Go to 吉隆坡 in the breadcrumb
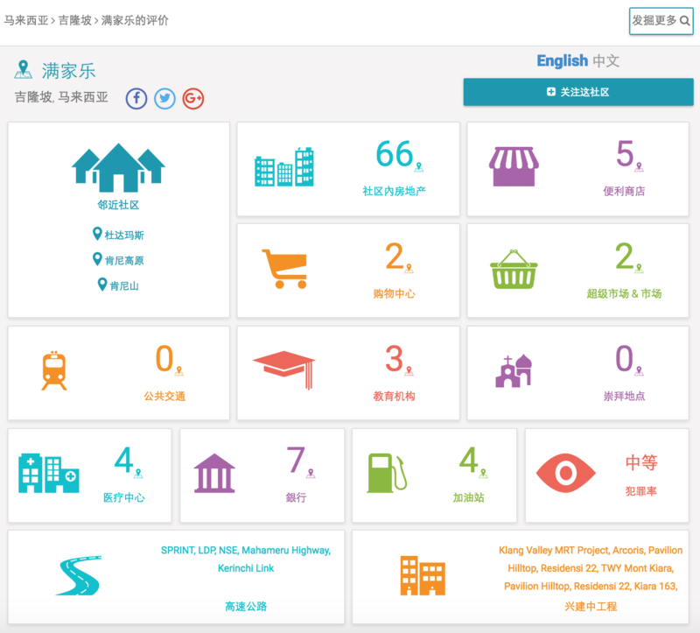 [74, 20]
